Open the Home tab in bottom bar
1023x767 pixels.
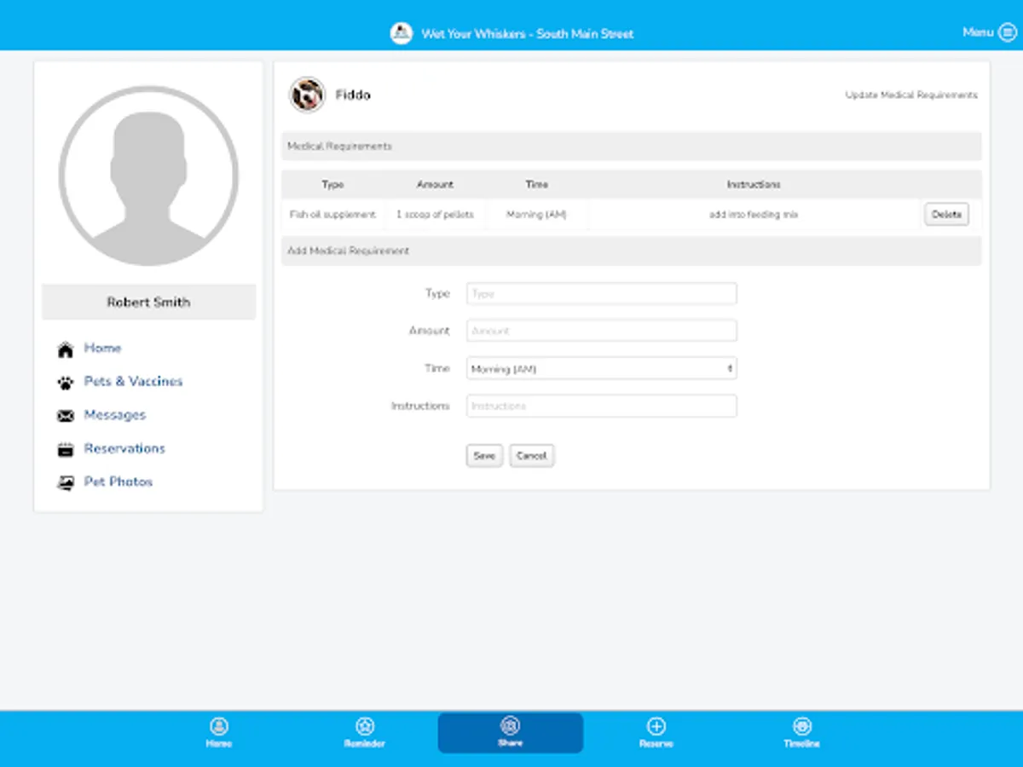pos(219,733)
